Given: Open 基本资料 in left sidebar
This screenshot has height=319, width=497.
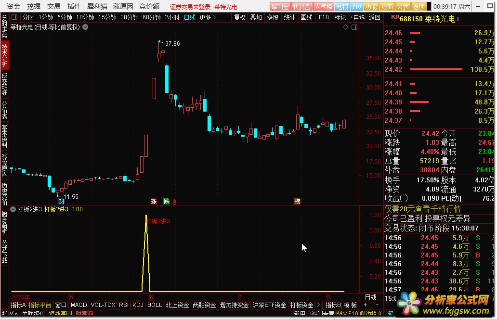Looking at the screenshot, I should pyautogui.click(x=4, y=136).
